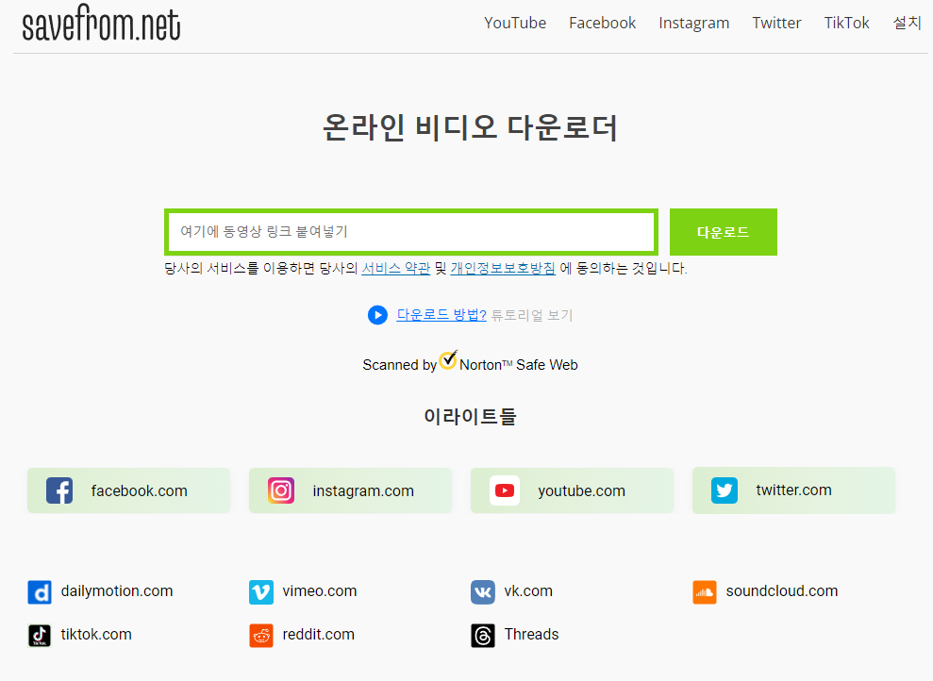Open the dailymotion.com link
The width and height of the screenshot is (933, 681).
(x=117, y=591)
